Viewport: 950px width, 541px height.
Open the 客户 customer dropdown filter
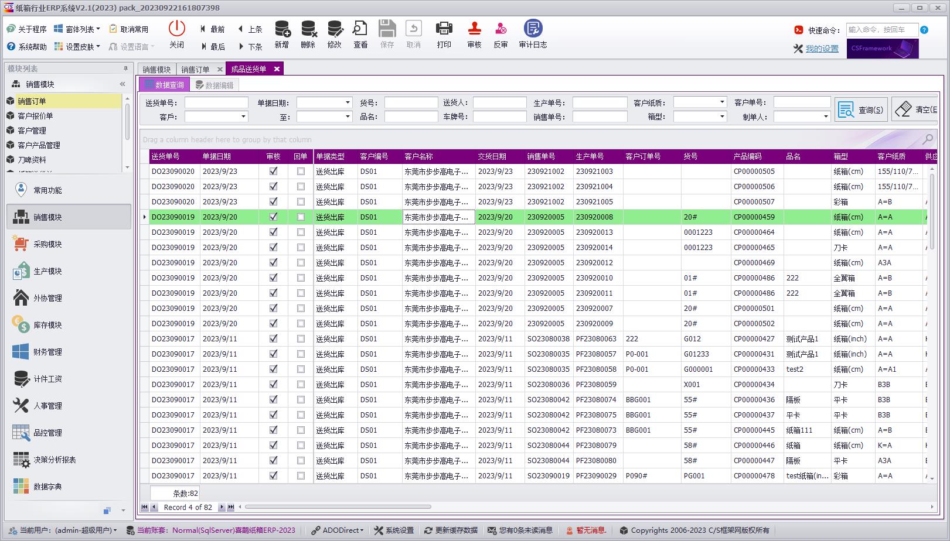pos(244,117)
